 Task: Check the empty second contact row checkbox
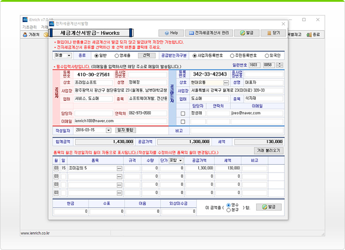pos(183,122)
